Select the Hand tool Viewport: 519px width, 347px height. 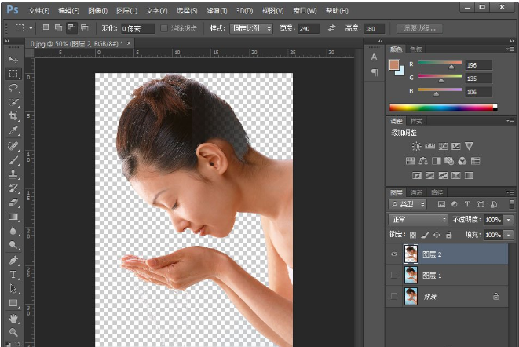(13, 318)
